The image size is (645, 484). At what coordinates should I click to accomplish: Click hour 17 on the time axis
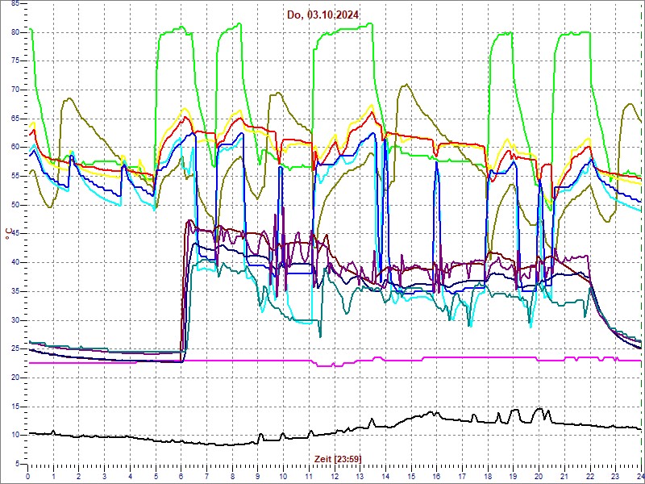[462, 476]
